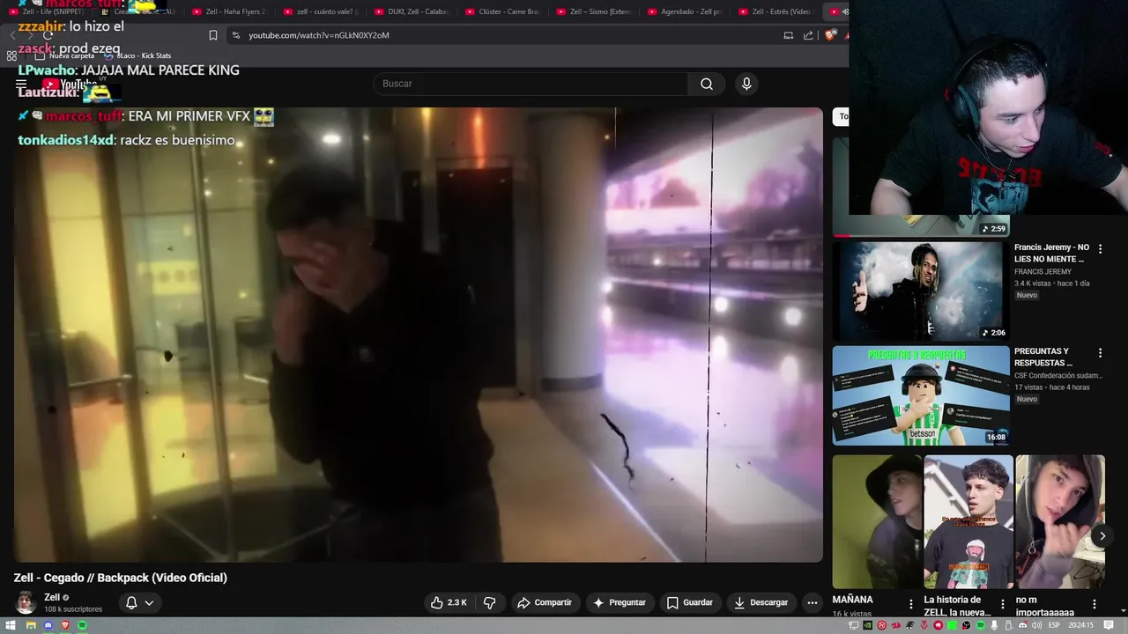Open options for the MAÑANA short
The image size is (1128, 634).
point(911,604)
